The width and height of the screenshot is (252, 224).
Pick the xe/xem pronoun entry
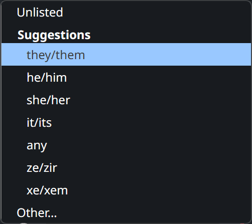click(126, 190)
